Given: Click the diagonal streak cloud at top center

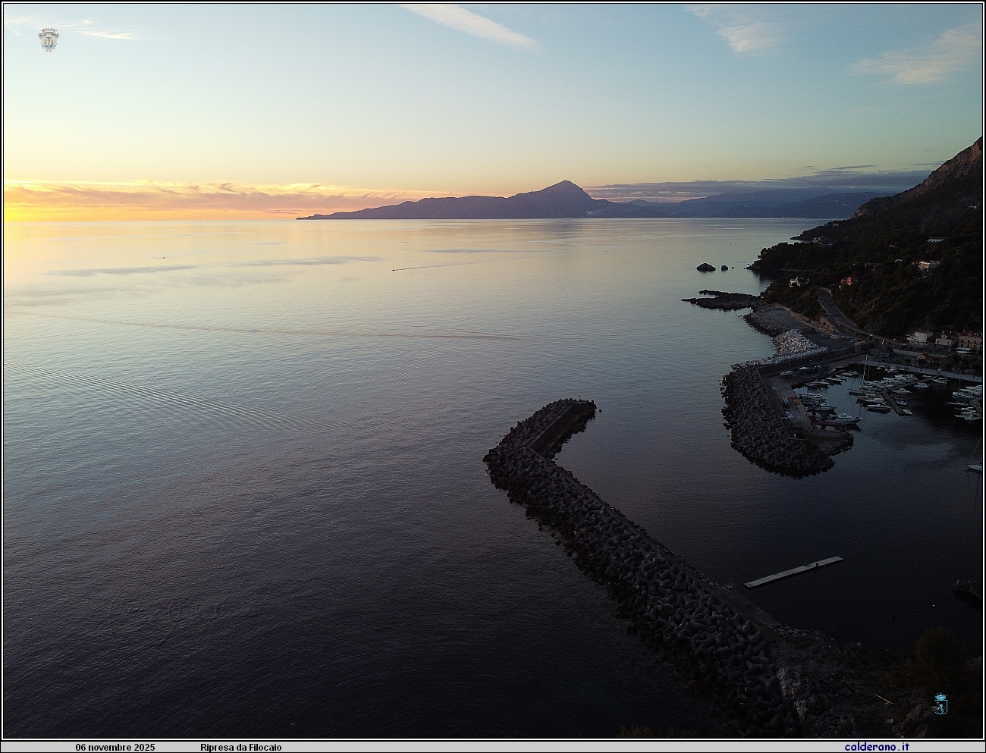Looking at the screenshot, I should [470, 24].
